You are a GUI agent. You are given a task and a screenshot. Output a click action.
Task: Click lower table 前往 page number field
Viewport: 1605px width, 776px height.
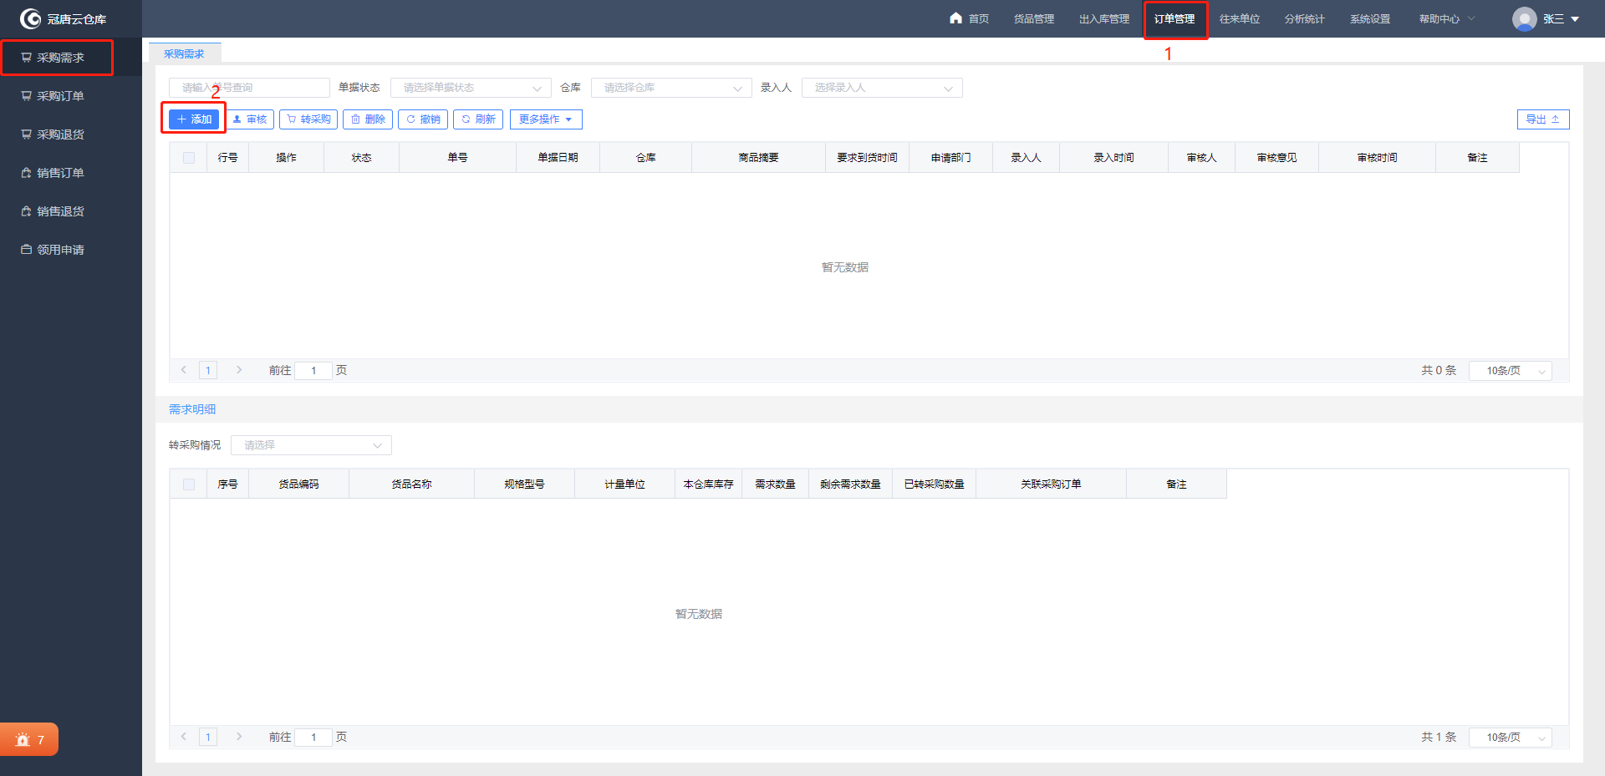pyautogui.click(x=313, y=738)
